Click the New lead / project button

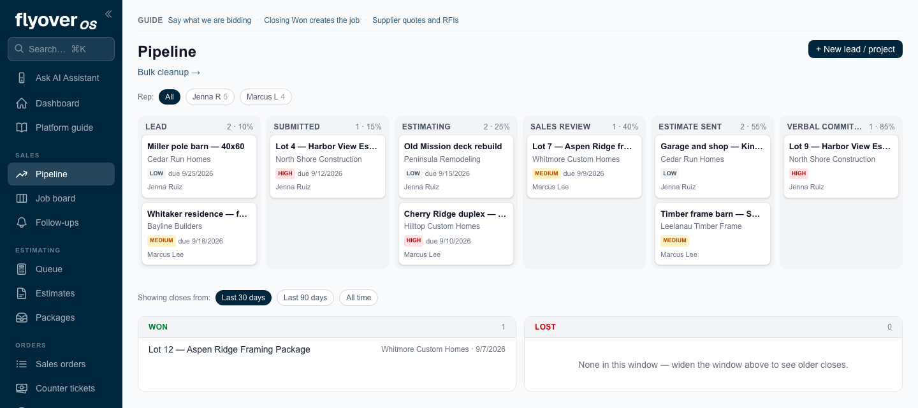coord(856,49)
